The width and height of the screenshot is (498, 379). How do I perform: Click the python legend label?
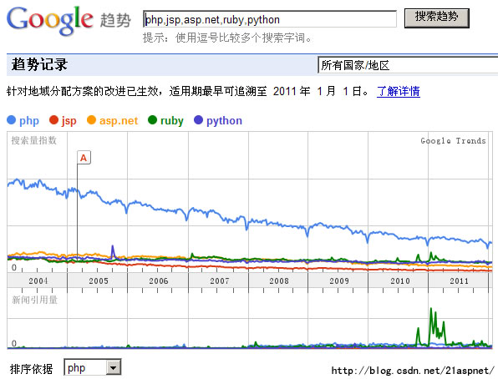coord(224,121)
